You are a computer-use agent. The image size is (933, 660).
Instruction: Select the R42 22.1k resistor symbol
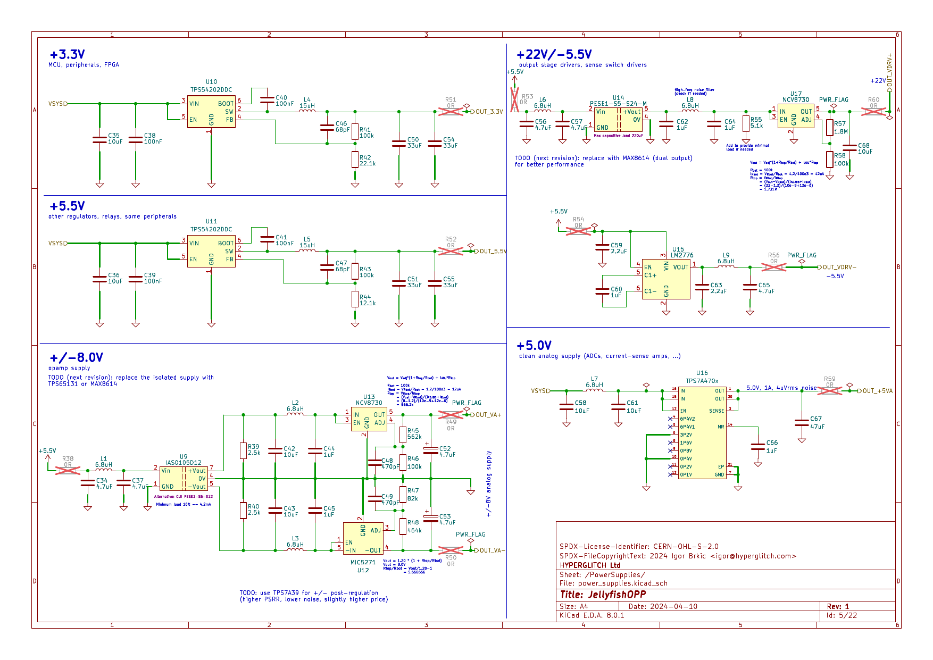point(355,160)
